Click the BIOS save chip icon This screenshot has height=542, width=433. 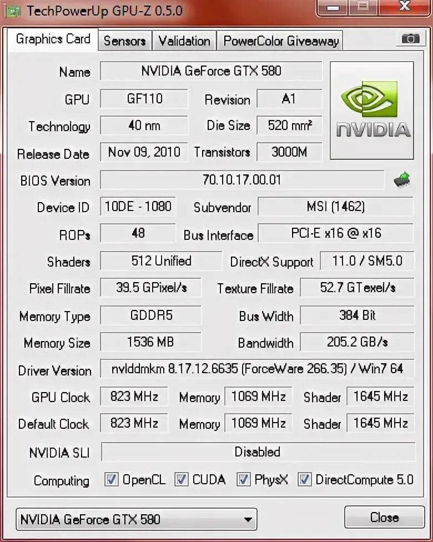[x=402, y=180]
